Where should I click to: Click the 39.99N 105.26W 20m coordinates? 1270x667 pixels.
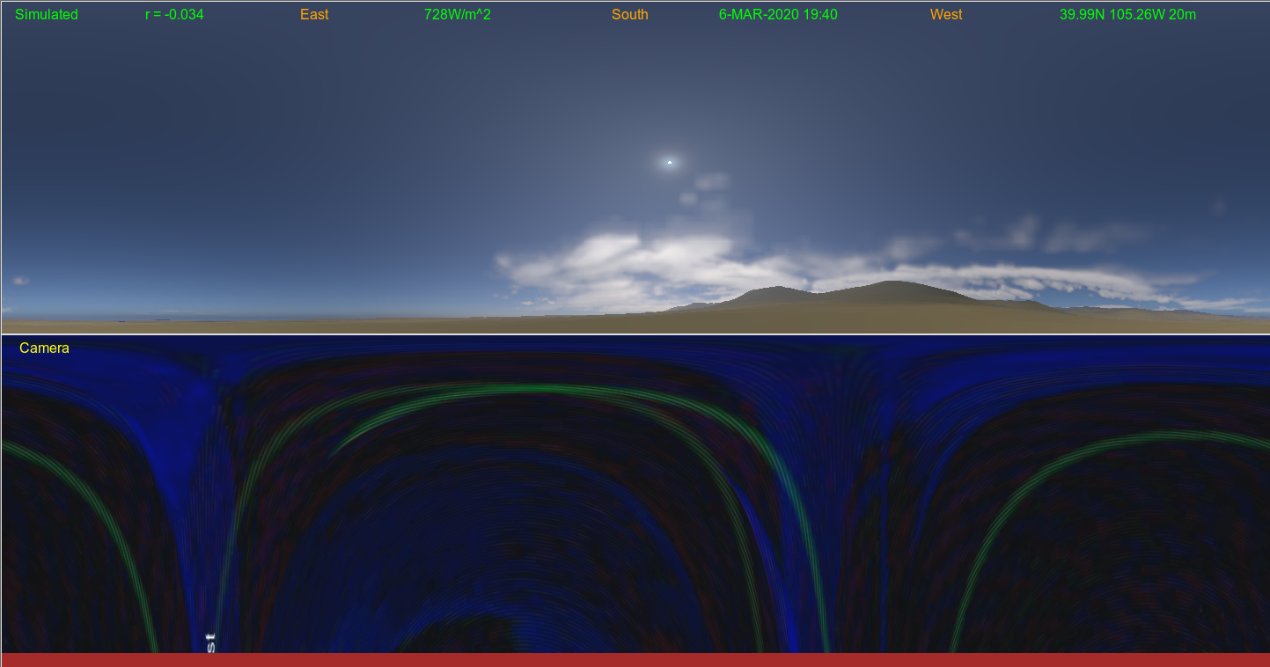coord(1127,15)
